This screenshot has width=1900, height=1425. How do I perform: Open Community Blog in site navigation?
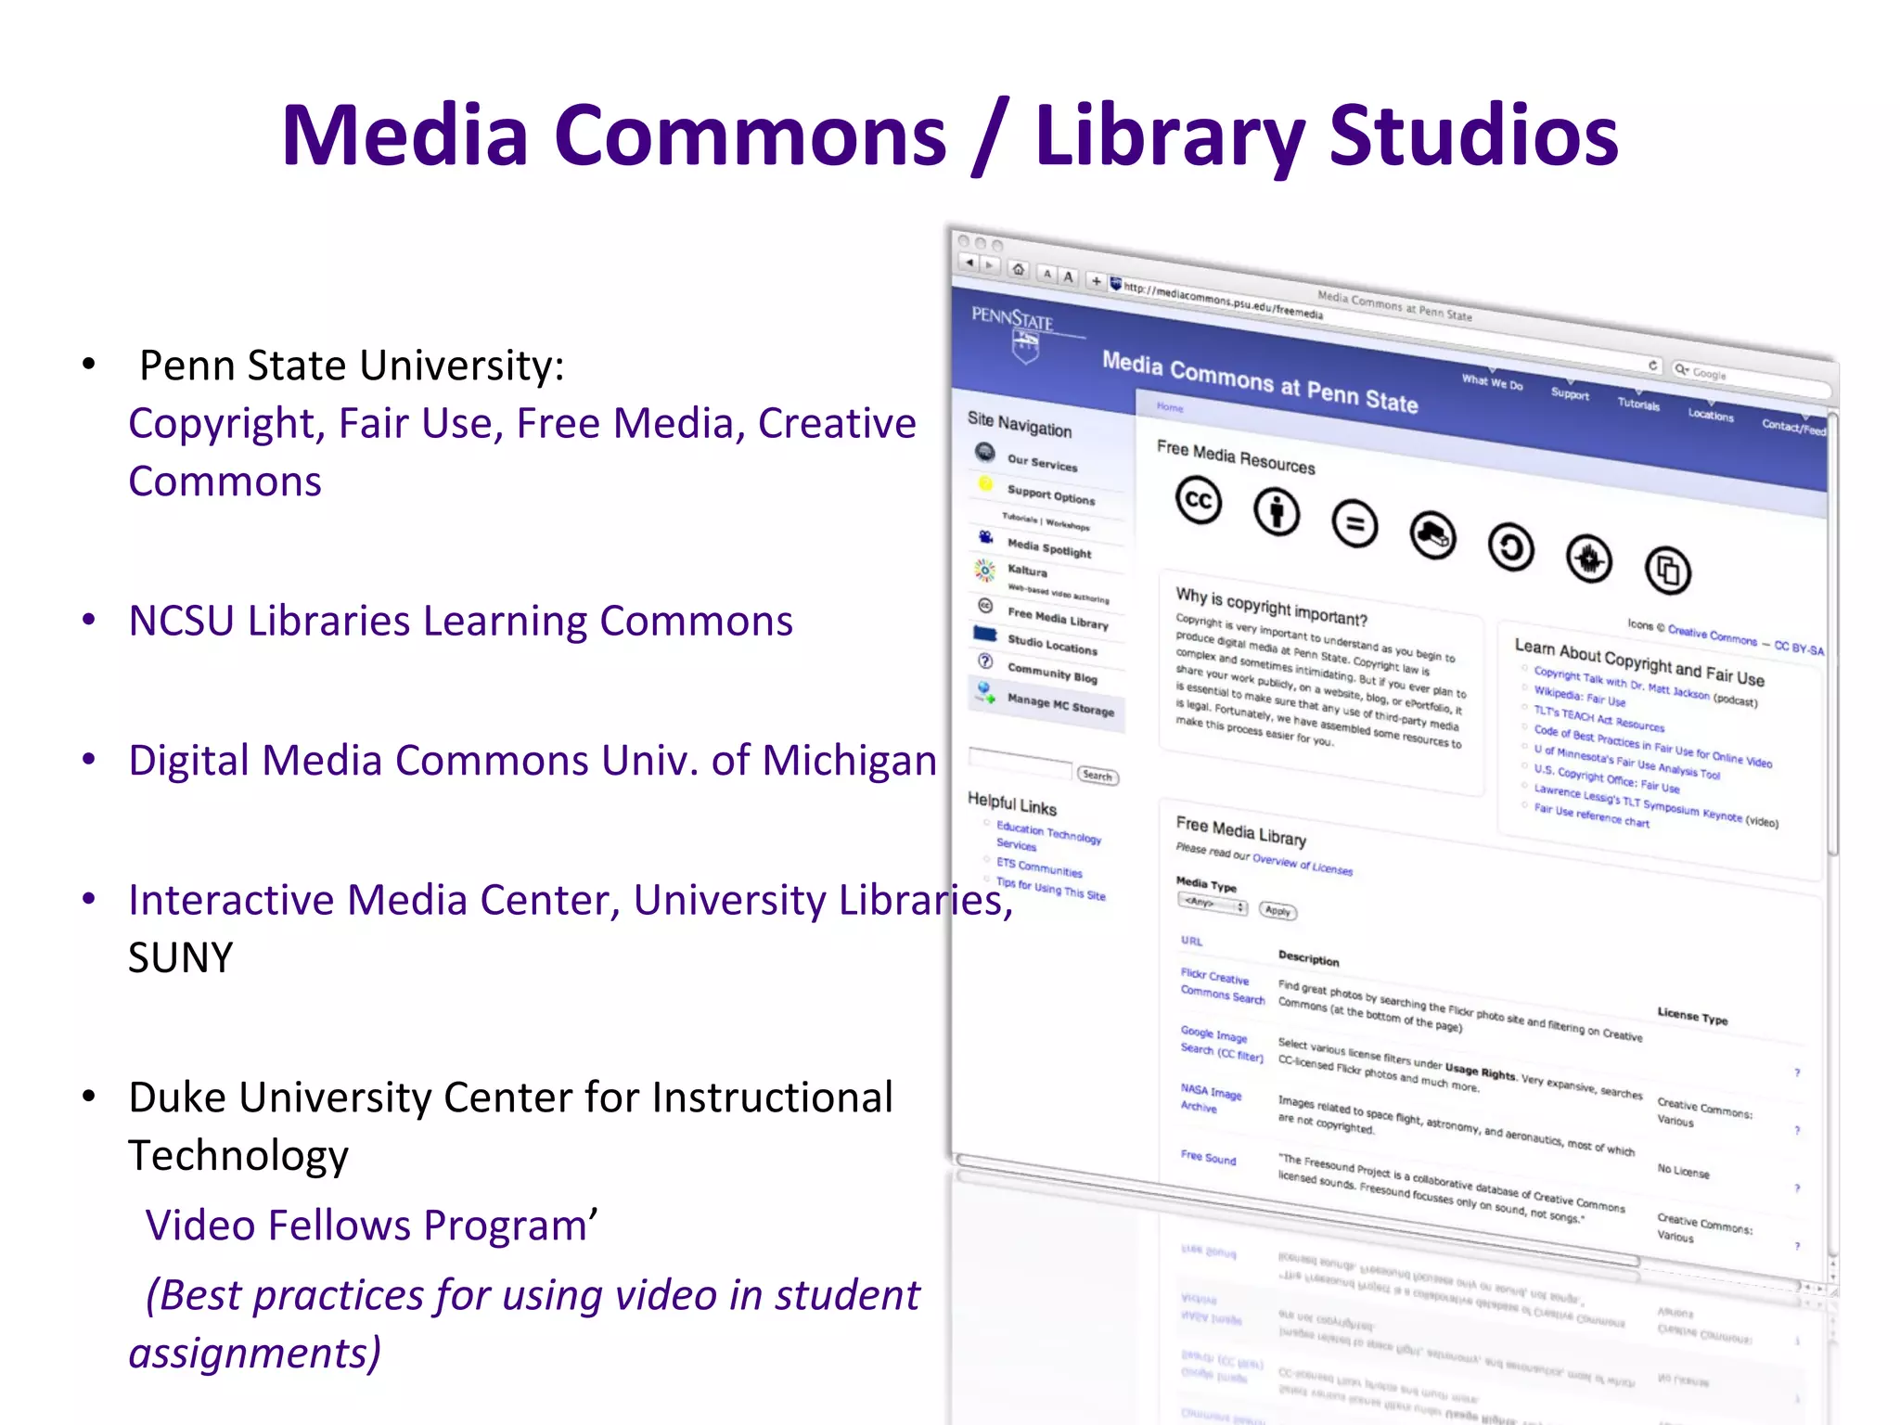pos(1052,674)
